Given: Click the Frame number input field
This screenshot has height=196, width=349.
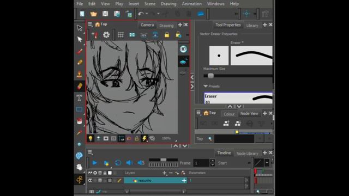Looking at the screenshot, I should pos(201,163).
